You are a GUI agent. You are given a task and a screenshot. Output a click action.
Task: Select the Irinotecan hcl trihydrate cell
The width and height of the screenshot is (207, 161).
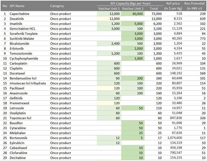(x=28, y=83)
